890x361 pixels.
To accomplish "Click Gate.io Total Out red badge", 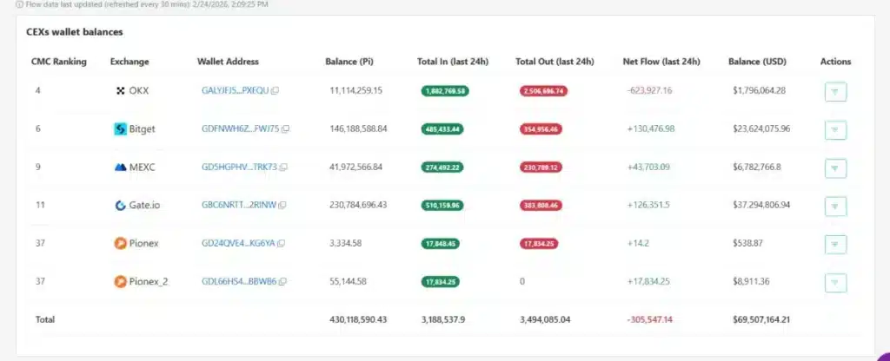I will 541,206.
